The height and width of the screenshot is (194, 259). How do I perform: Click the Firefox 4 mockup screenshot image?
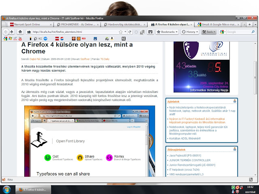coord(89,141)
